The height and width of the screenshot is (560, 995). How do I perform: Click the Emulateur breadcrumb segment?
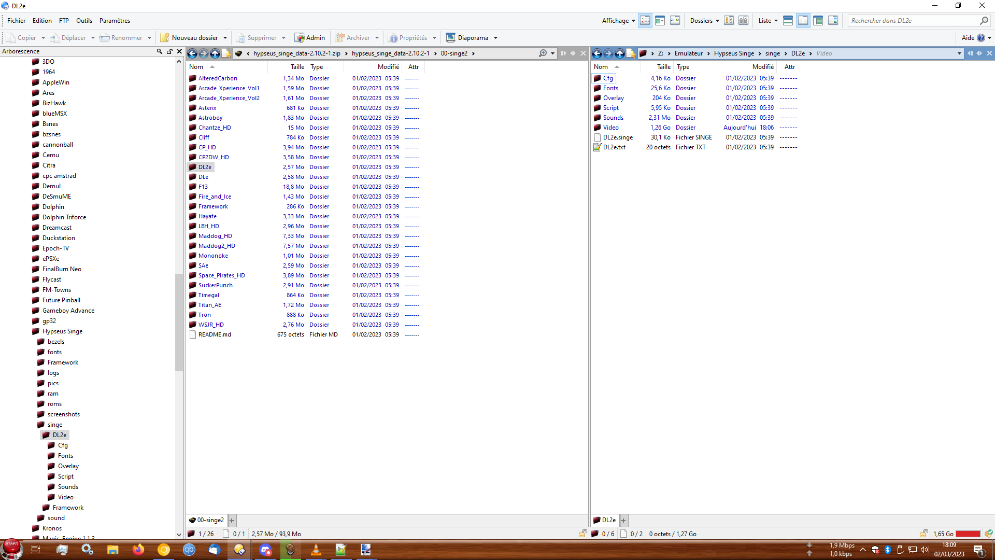coord(688,53)
